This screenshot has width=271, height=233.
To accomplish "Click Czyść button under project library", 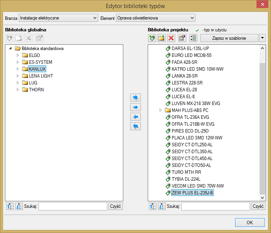I will [x=258, y=206].
